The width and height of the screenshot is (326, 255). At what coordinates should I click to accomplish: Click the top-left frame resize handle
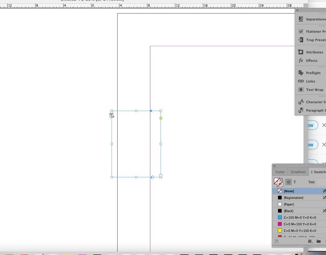[112, 111]
